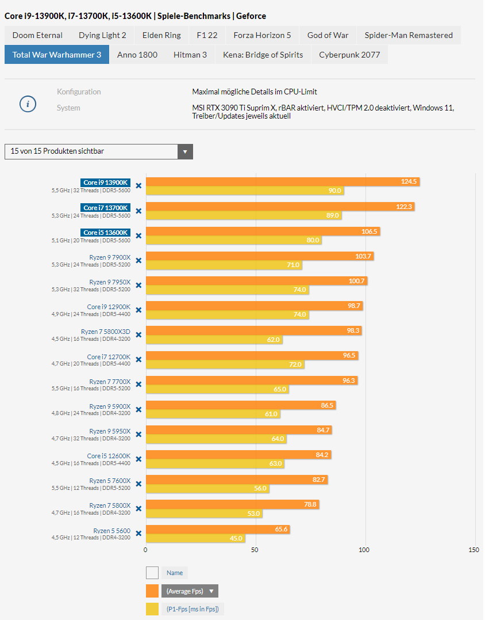Open the Ryzen 7 5800X3D link
The height and width of the screenshot is (620, 485).
(x=105, y=332)
